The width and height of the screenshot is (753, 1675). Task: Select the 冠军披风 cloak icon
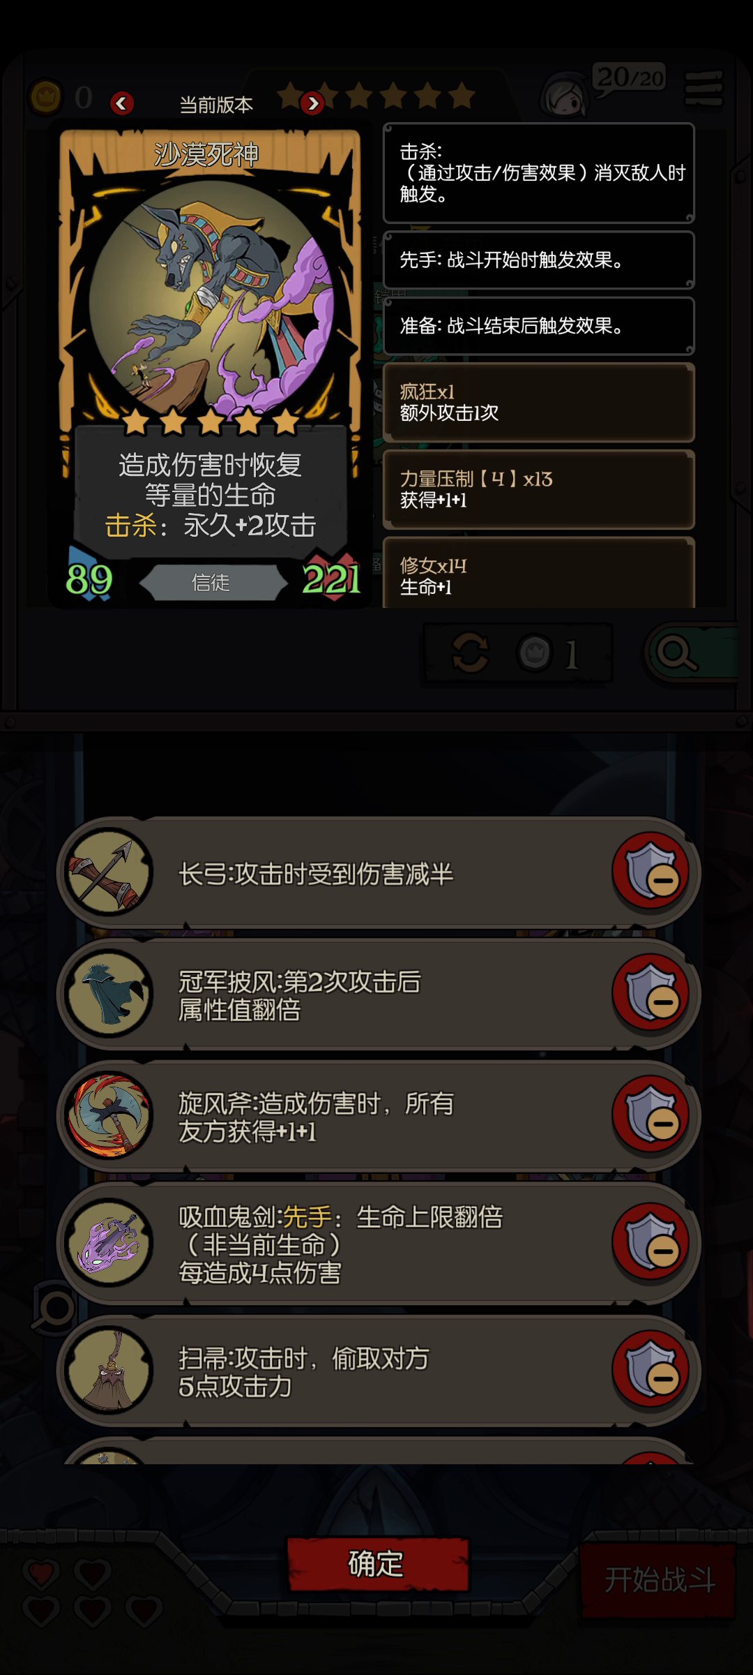pyautogui.click(x=109, y=994)
